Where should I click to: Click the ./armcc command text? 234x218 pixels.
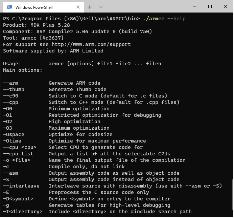[154, 19]
